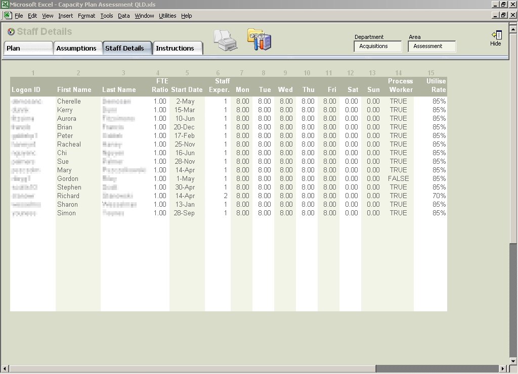Viewport: 518px width, 374px height.
Task: Click the vertical scrollbar down arrow
Action: point(513,361)
